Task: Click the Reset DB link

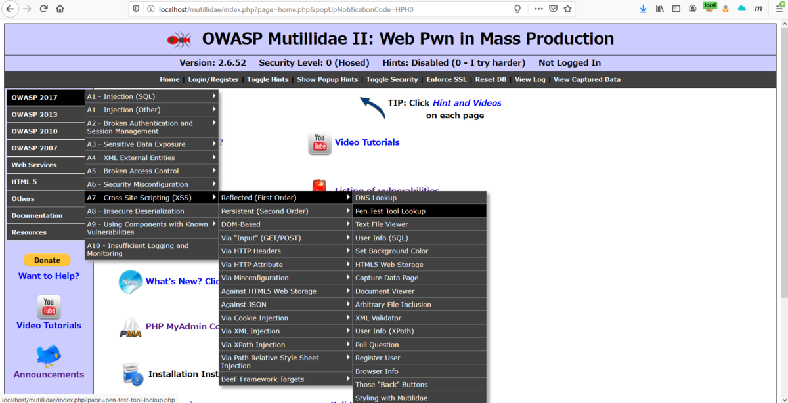Action: (x=491, y=79)
